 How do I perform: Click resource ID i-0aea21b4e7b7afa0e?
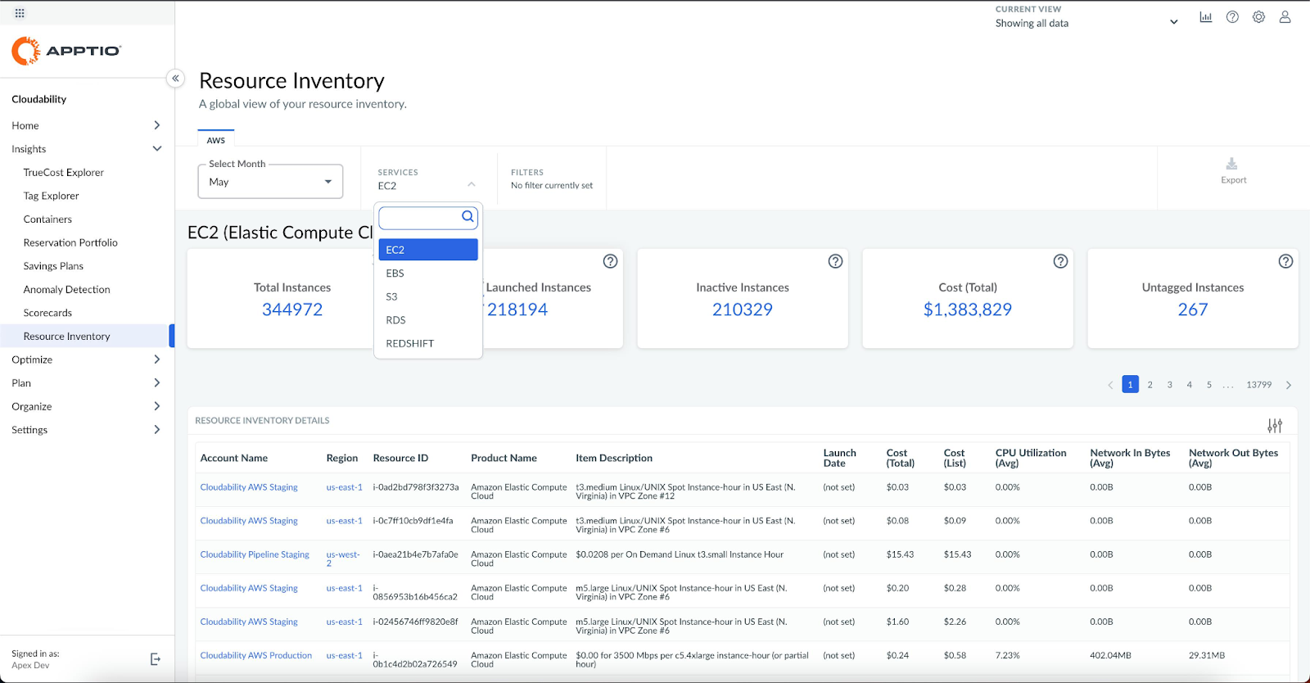(x=416, y=554)
